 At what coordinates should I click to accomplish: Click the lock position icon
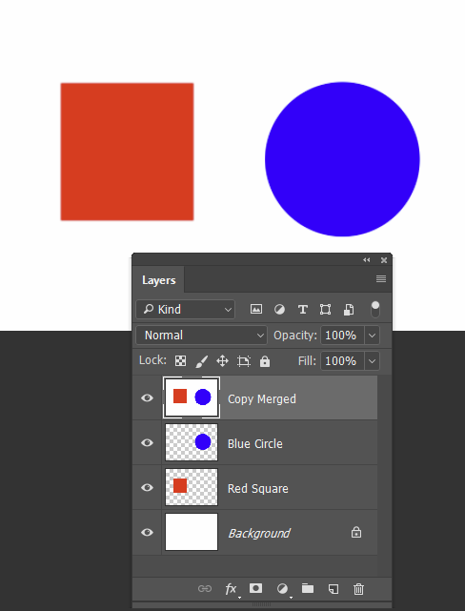[222, 361]
